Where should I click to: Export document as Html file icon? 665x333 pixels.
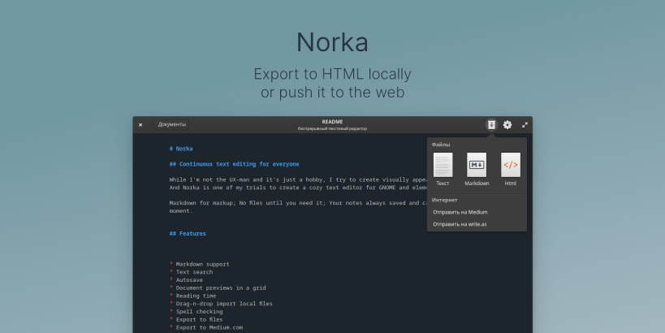tap(511, 165)
